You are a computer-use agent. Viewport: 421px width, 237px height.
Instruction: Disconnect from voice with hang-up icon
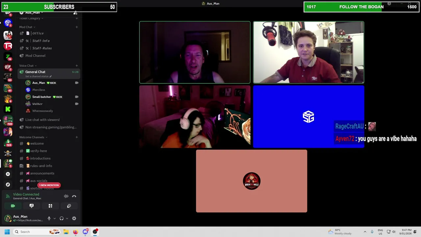(x=74, y=196)
